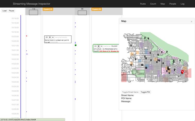Screen dimensions: 195x121
Task: Click the gray overview box under count 119
Action: [34, 13]
